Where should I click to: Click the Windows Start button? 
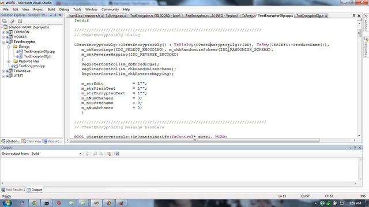(x=7, y=203)
